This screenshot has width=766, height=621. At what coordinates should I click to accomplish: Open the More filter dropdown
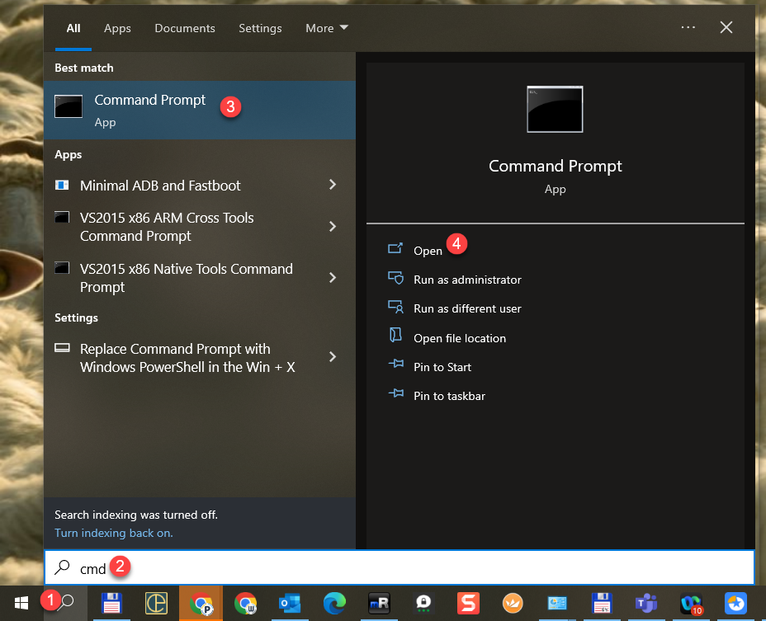(x=327, y=28)
